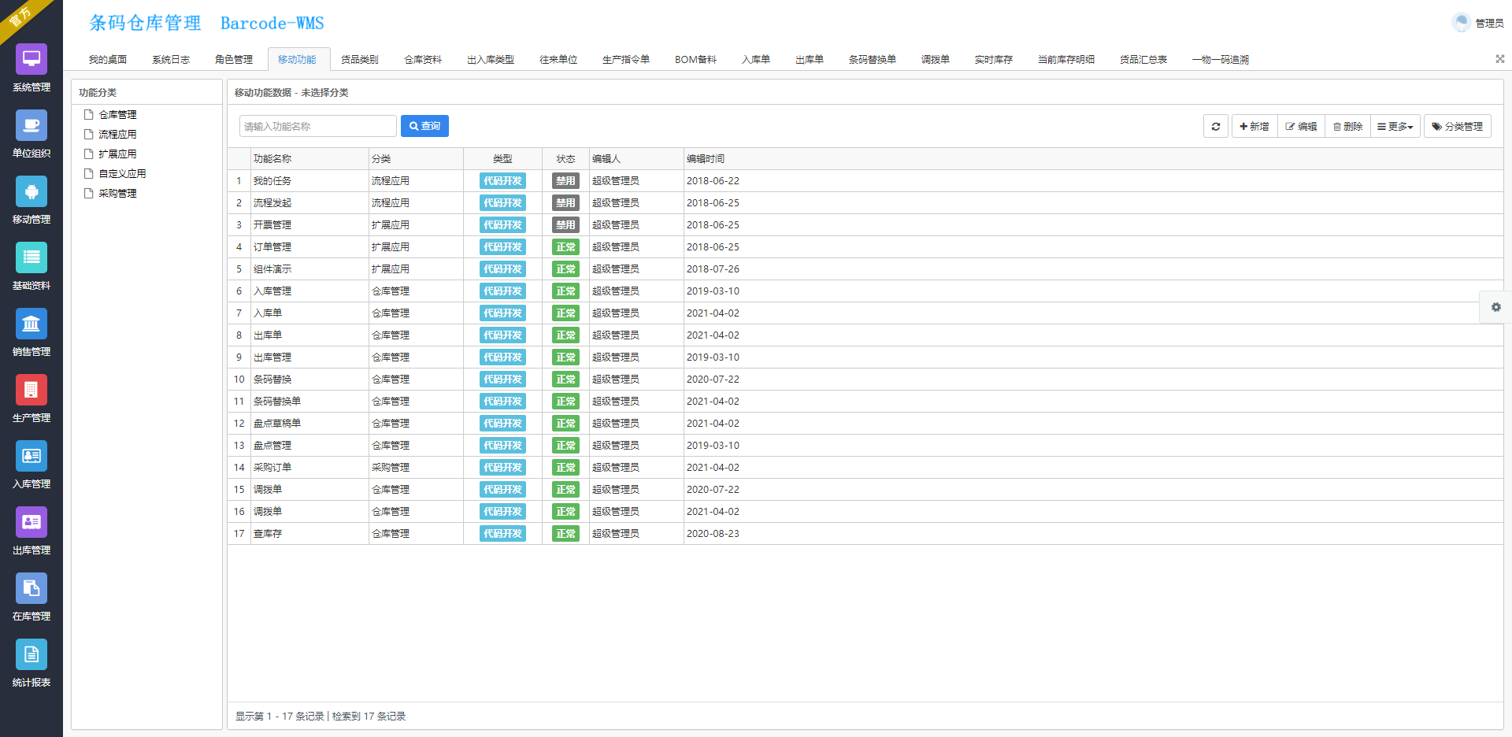Select the 采购管理 category file icon
Viewport: 1512px width, 737px height.
click(x=89, y=193)
